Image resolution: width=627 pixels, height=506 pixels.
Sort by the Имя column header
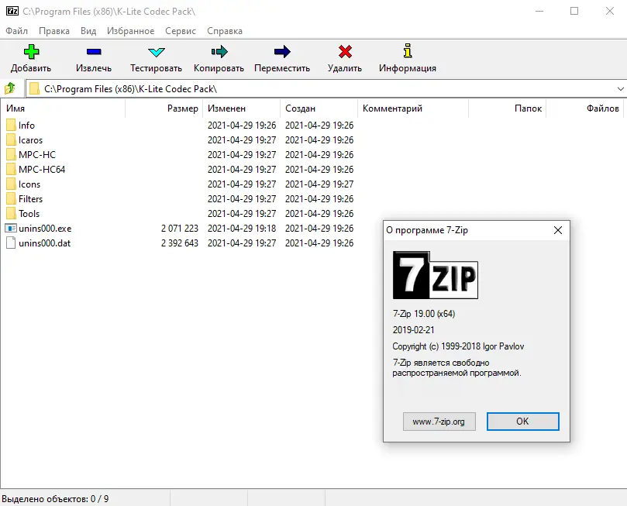[x=63, y=108]
